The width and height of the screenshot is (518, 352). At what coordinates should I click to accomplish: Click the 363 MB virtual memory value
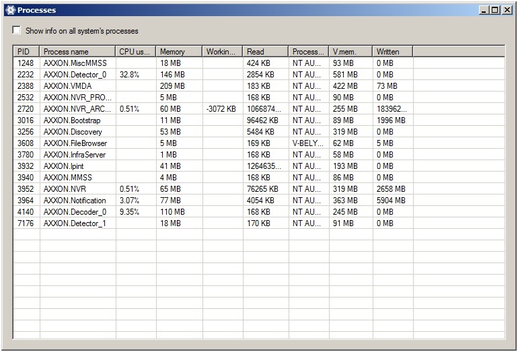345,201
